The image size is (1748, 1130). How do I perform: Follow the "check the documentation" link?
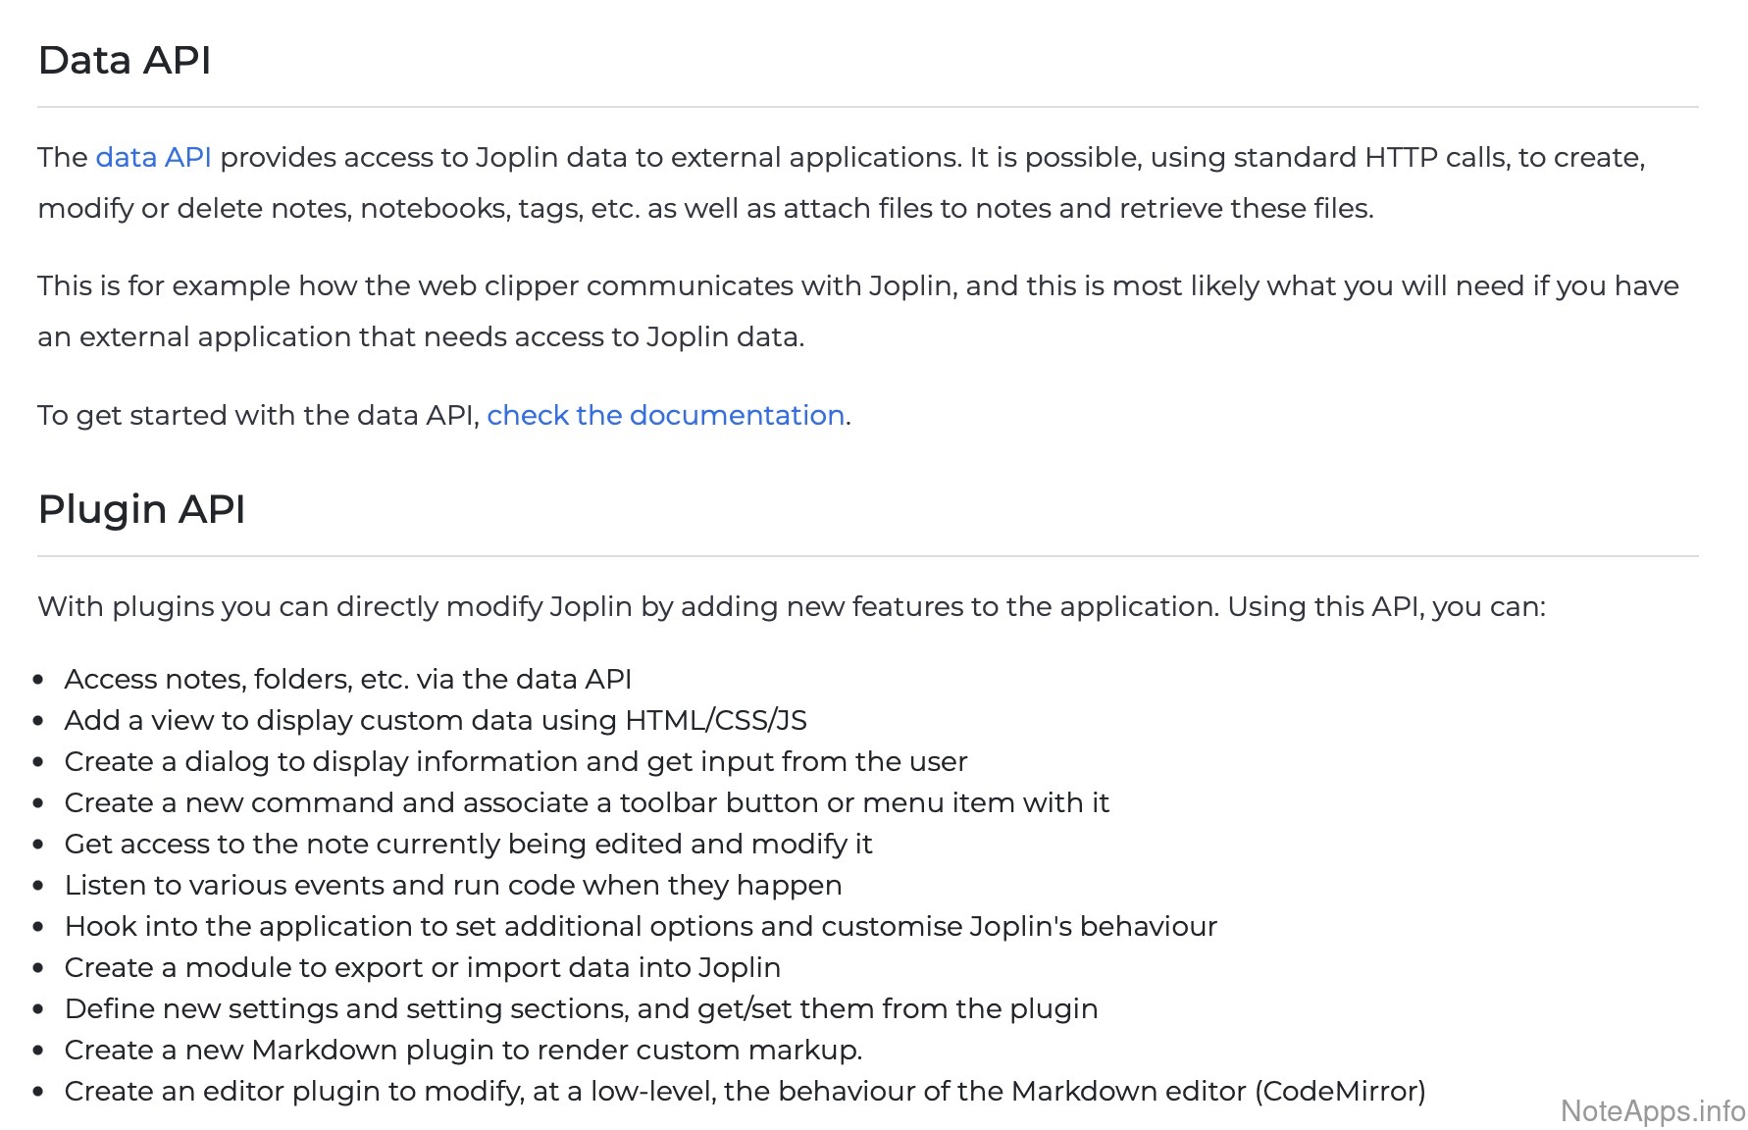point(665,416)
